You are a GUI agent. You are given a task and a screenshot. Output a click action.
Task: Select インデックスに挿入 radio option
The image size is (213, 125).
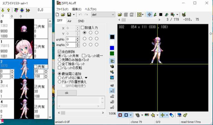click(x=59, y=78)
